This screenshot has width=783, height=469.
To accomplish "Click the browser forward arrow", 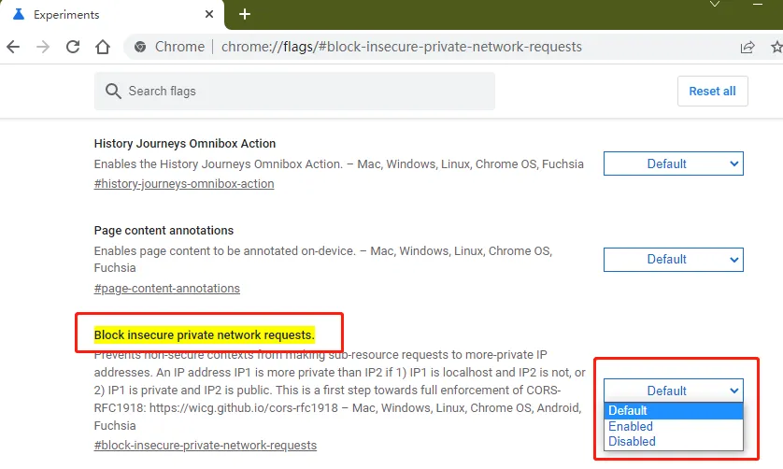I will pos(43,47).
